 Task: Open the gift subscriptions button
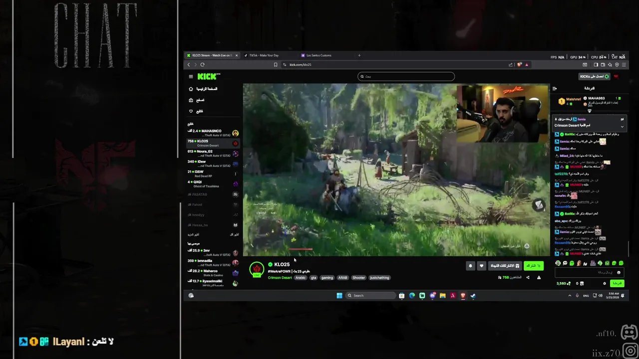tap(504, 266)
